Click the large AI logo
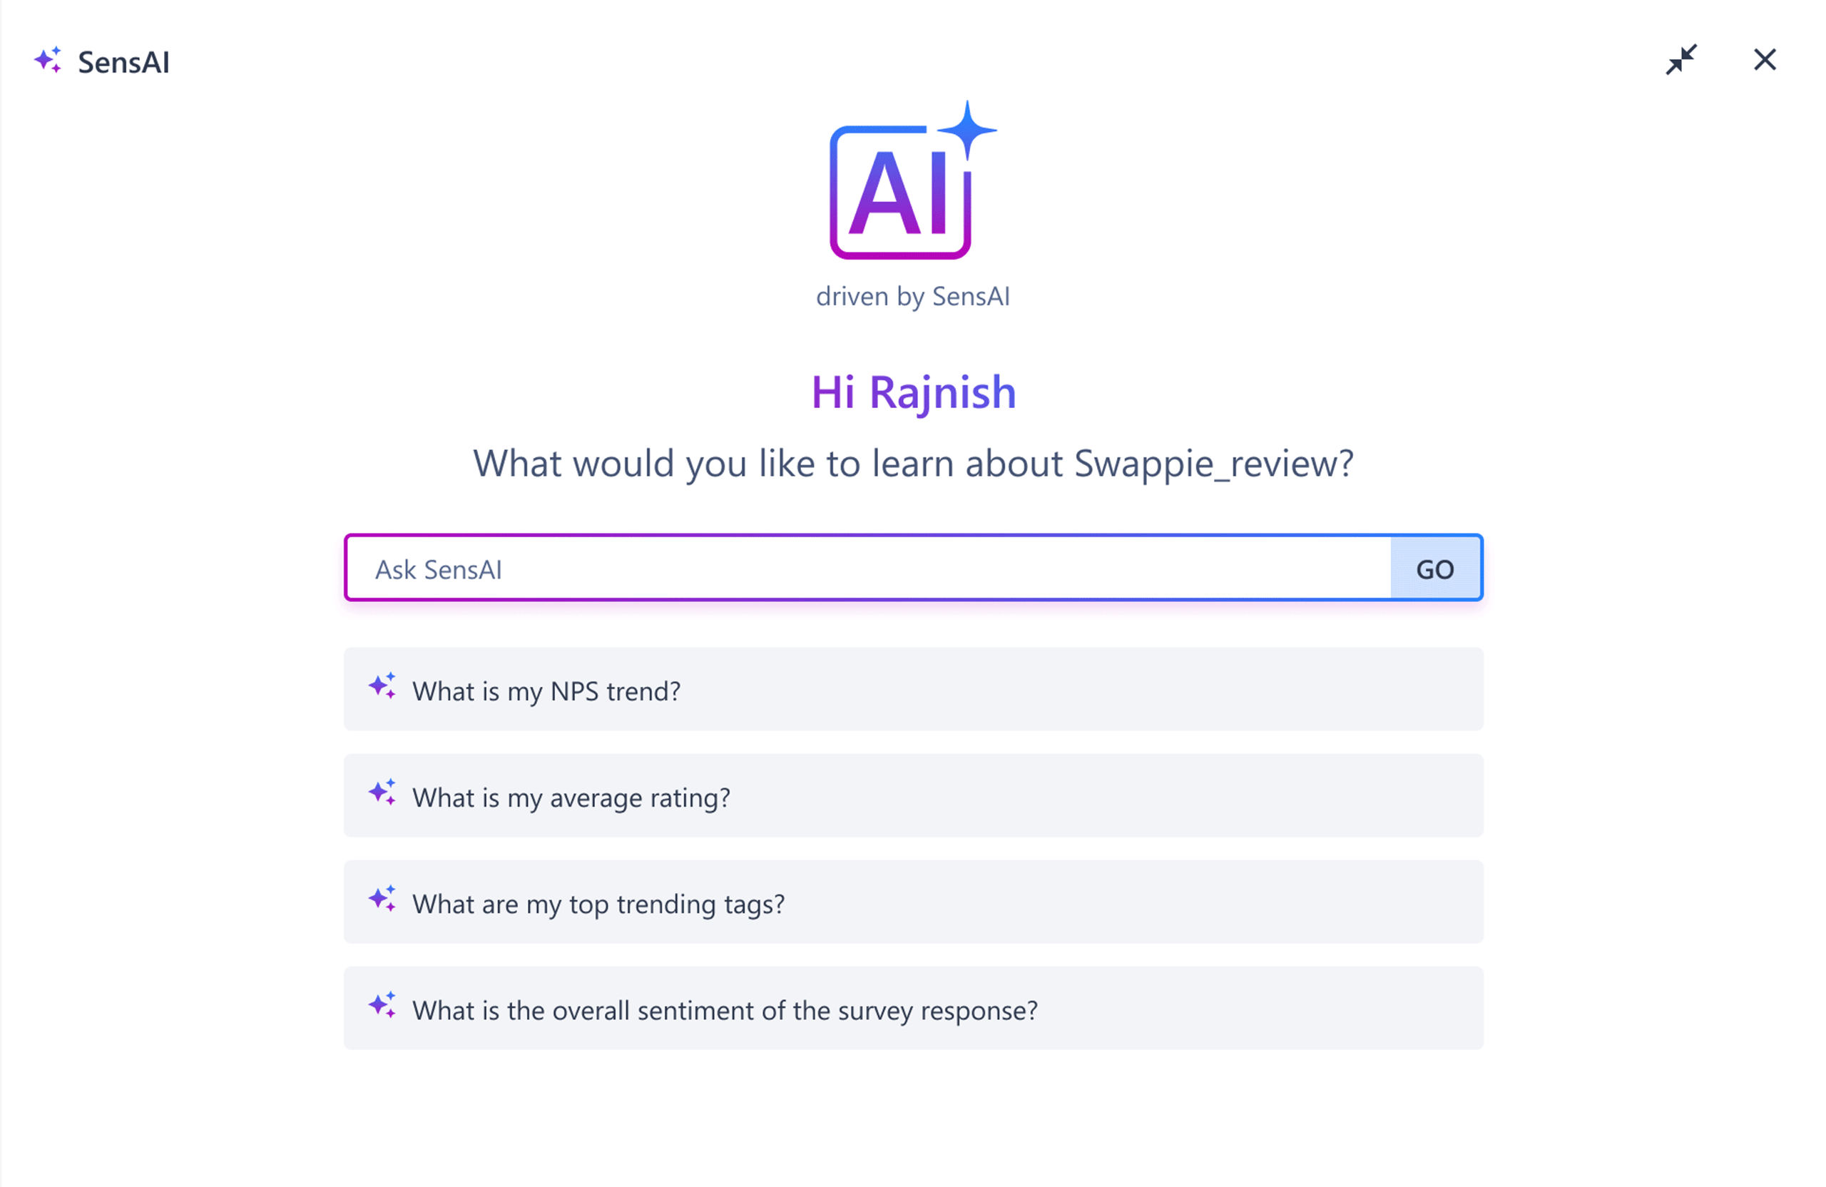The width and height of the screenshot is (1826, 1187). [x=912, y=181]
